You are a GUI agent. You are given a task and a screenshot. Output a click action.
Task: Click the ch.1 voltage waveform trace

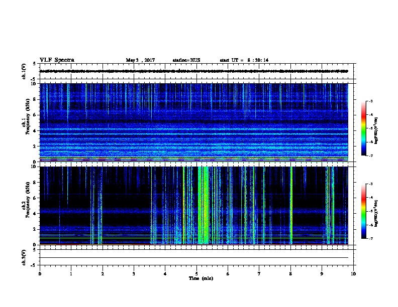coord(194,71)
